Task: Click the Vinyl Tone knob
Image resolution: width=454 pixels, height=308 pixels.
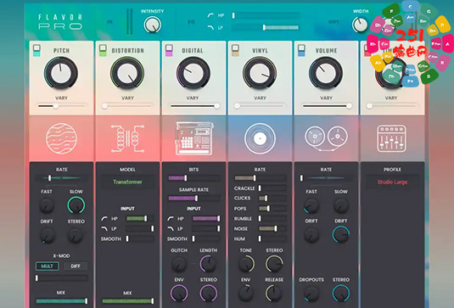Action: click(246, 264)
